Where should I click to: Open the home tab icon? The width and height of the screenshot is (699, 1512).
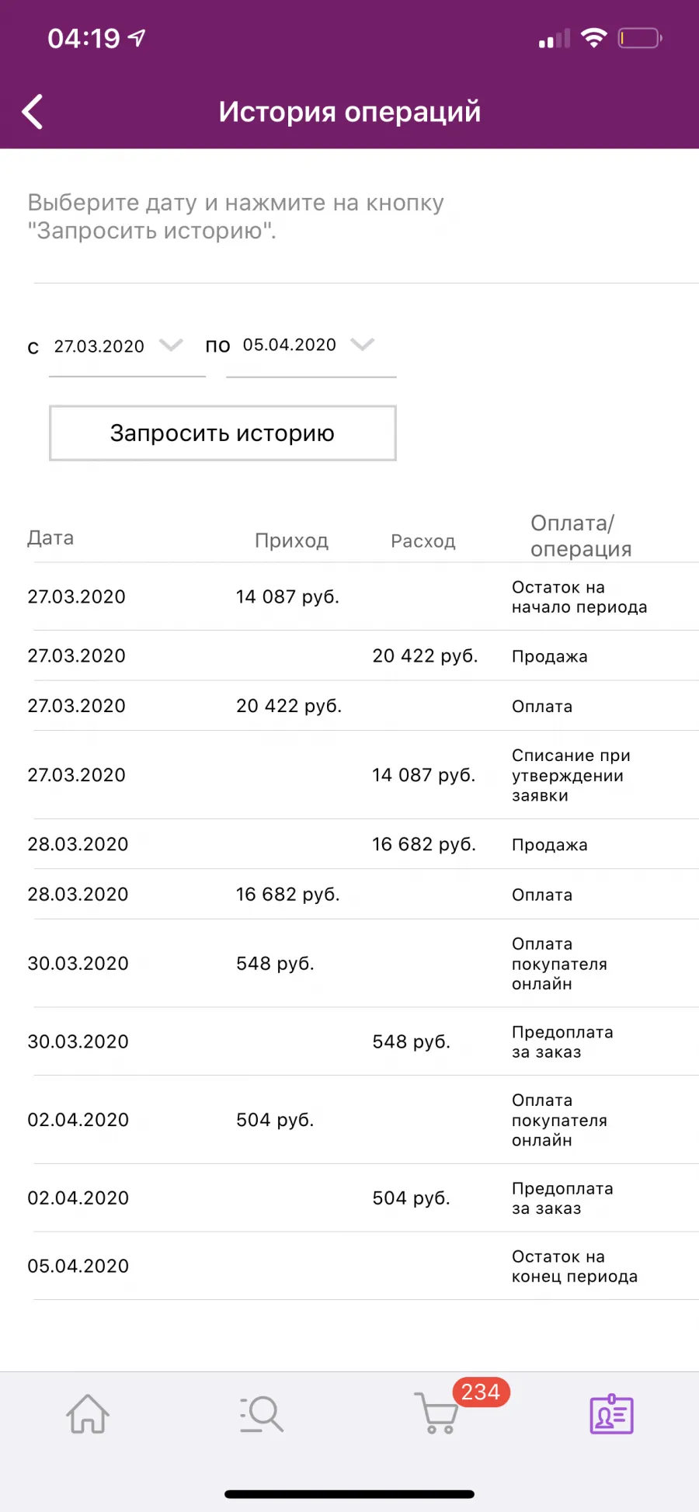coord(88,1413)
